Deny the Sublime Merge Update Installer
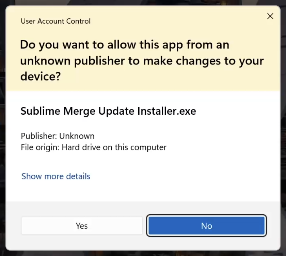Screen dimensions: 286x256 (206, 226)
